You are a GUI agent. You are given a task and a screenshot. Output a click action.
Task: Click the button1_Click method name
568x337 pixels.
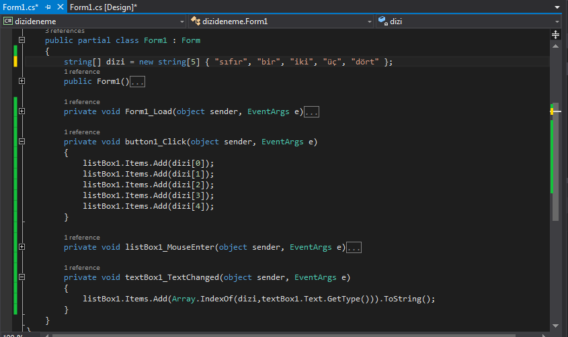[x=155, y=142]
